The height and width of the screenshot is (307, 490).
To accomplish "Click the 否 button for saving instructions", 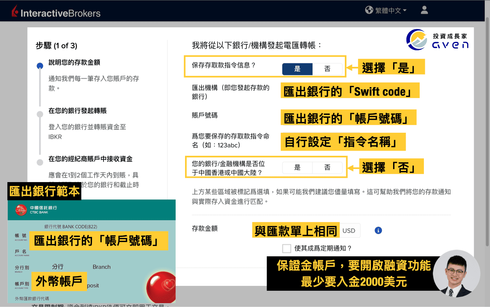I will (x=327, y=69).
